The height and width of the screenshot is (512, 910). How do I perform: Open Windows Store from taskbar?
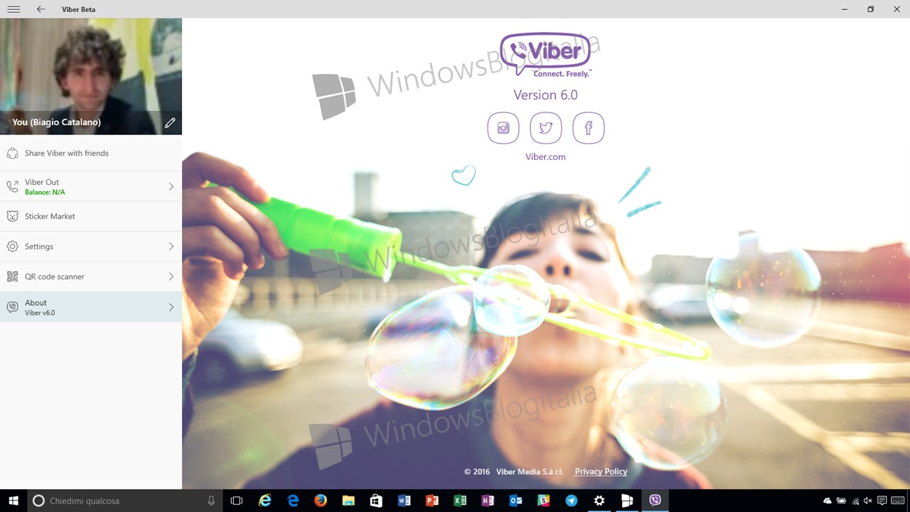(x=376, y=501)
